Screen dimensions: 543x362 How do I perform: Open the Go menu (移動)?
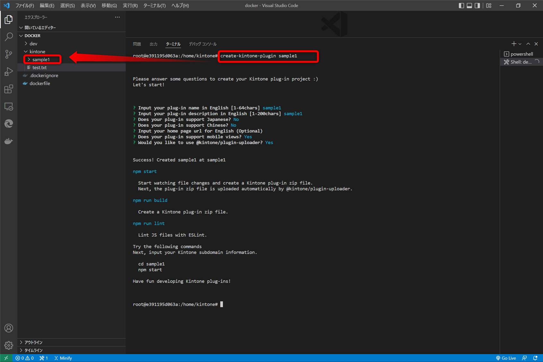(109, 5)
